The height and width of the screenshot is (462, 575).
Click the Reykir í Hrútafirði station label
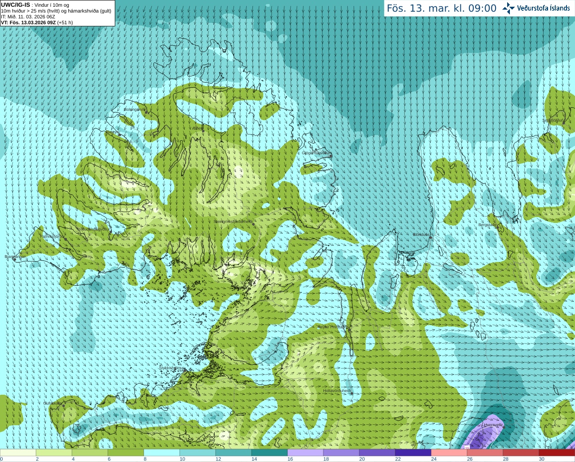tap(332, 327)
